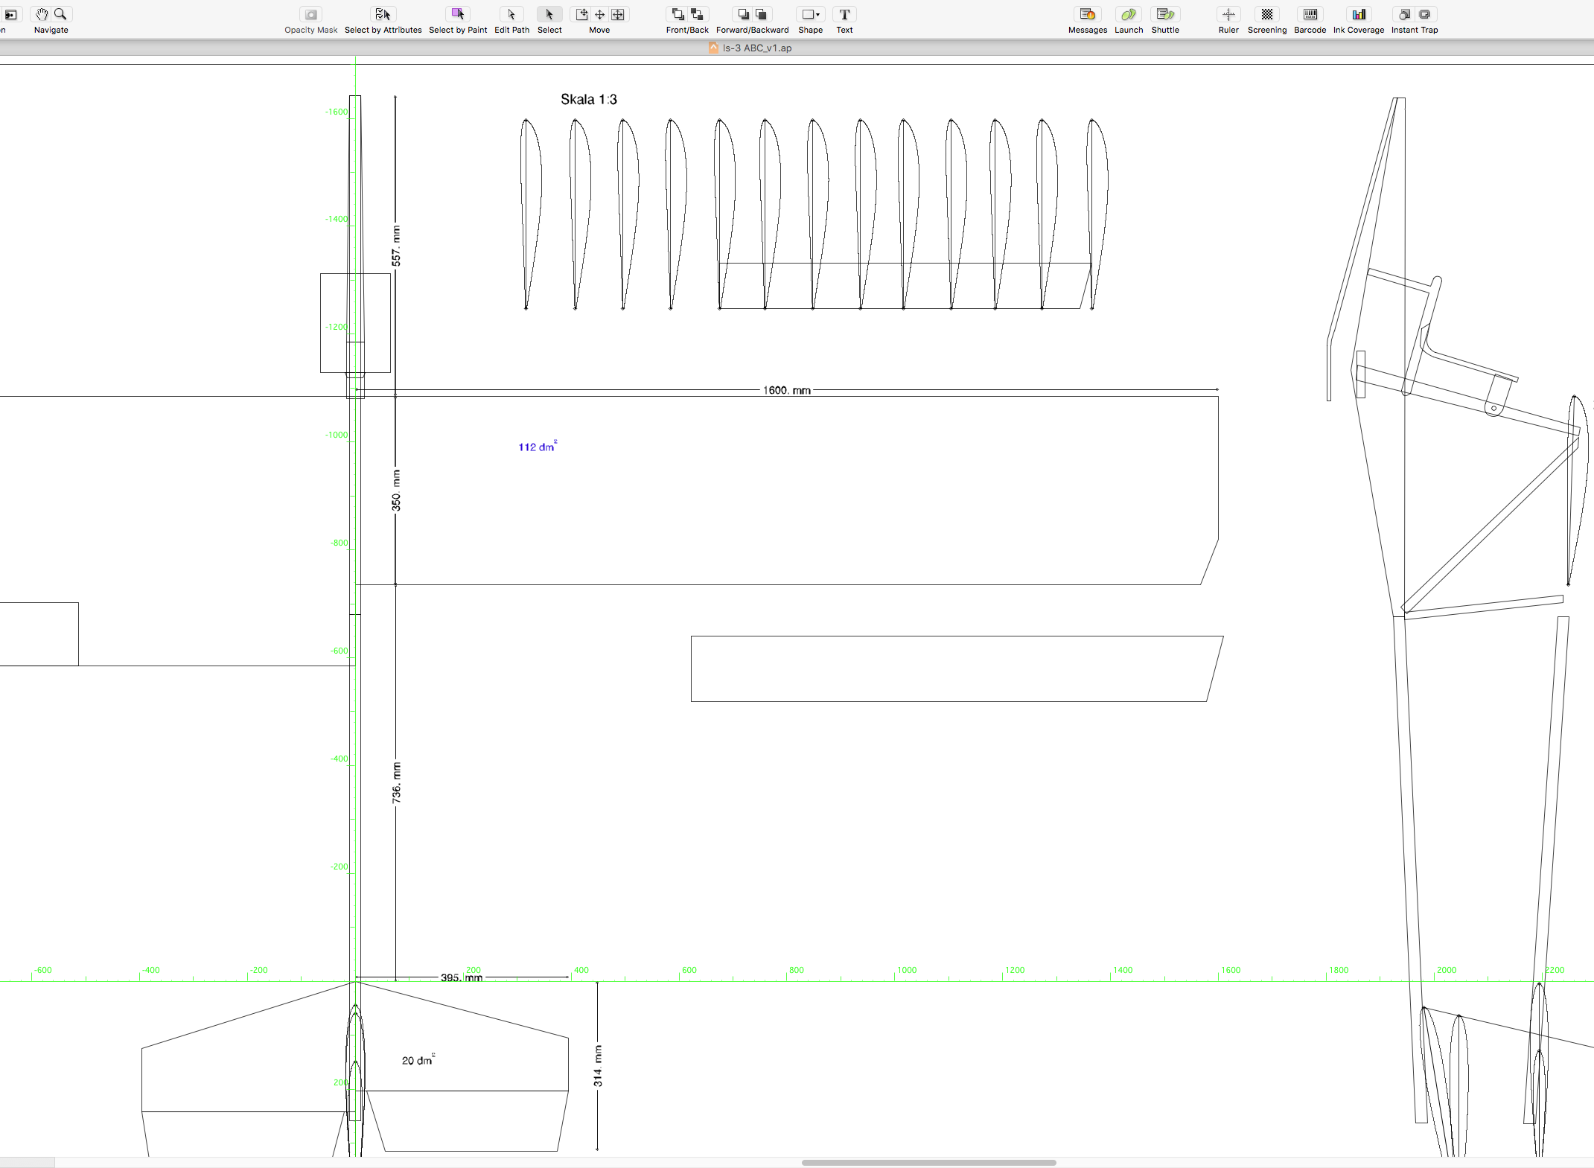The width and height of the screenshot is (1594, 1168).
Task: Open the Ink Coverage tool
Action: [x=1358, y=14]
